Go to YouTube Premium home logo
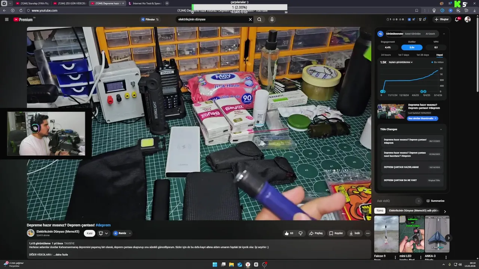This screenshot has width=479, height=269. (24, 19)
